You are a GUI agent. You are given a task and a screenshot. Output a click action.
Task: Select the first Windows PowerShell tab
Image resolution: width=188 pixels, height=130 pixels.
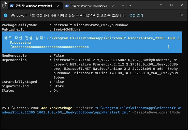(x=35, y=6)
